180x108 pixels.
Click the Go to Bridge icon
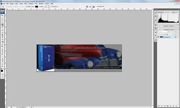pyautogui.click(x=94, y=7)
